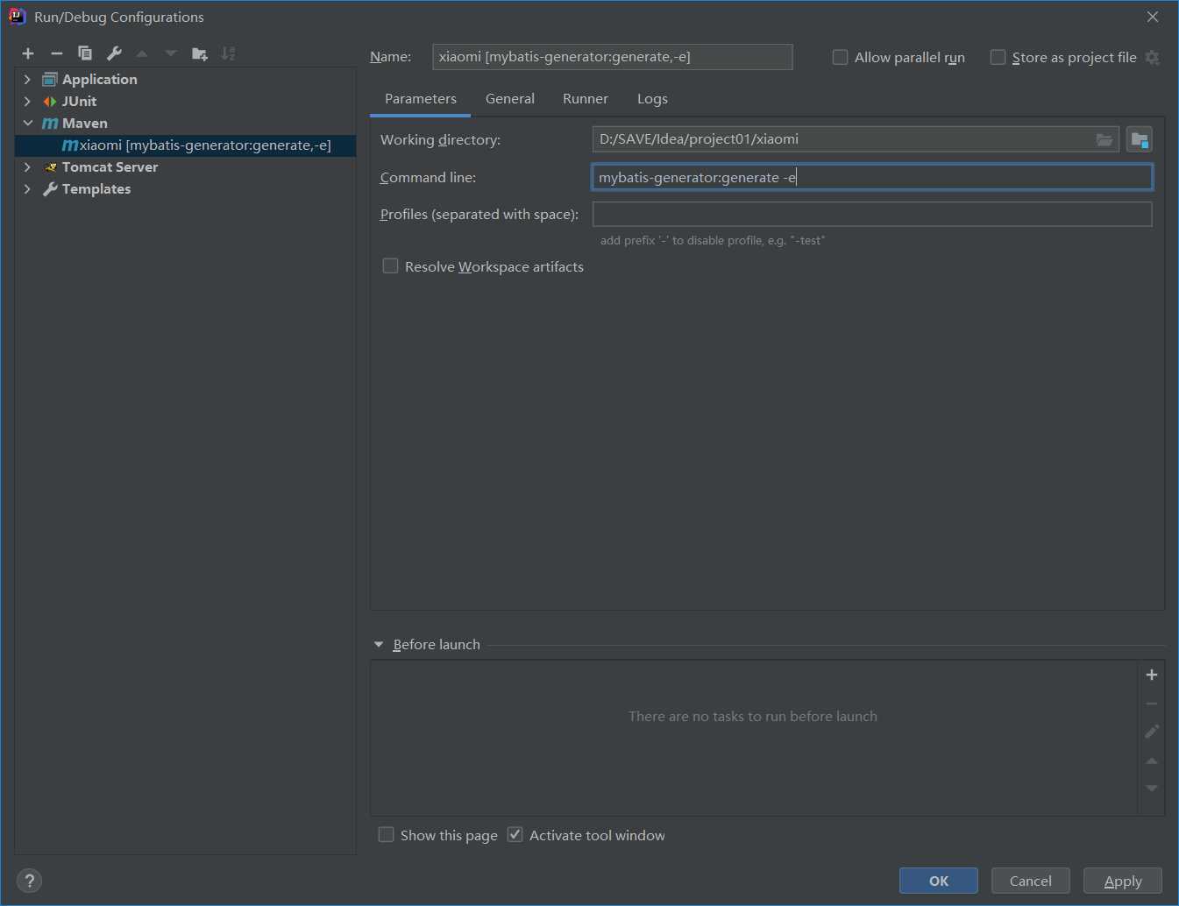The image size is (1179, 906).
Task: Click the OK button
Action: click(939, 881)
